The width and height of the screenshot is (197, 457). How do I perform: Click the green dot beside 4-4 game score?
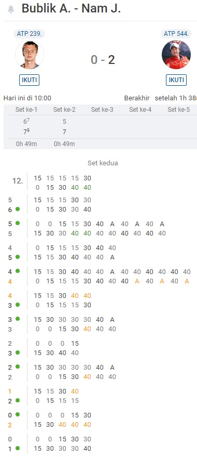point(18,271)
